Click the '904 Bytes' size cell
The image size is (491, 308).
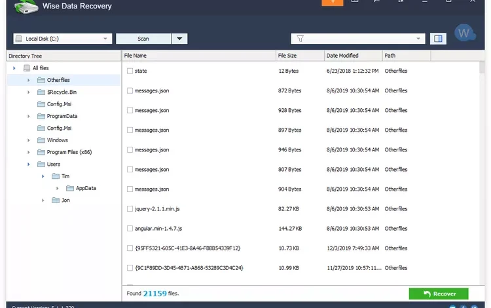tap(289, 189)
